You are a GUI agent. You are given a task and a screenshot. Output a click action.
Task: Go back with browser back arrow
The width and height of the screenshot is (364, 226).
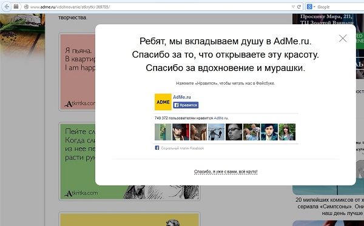click(7, 7)
